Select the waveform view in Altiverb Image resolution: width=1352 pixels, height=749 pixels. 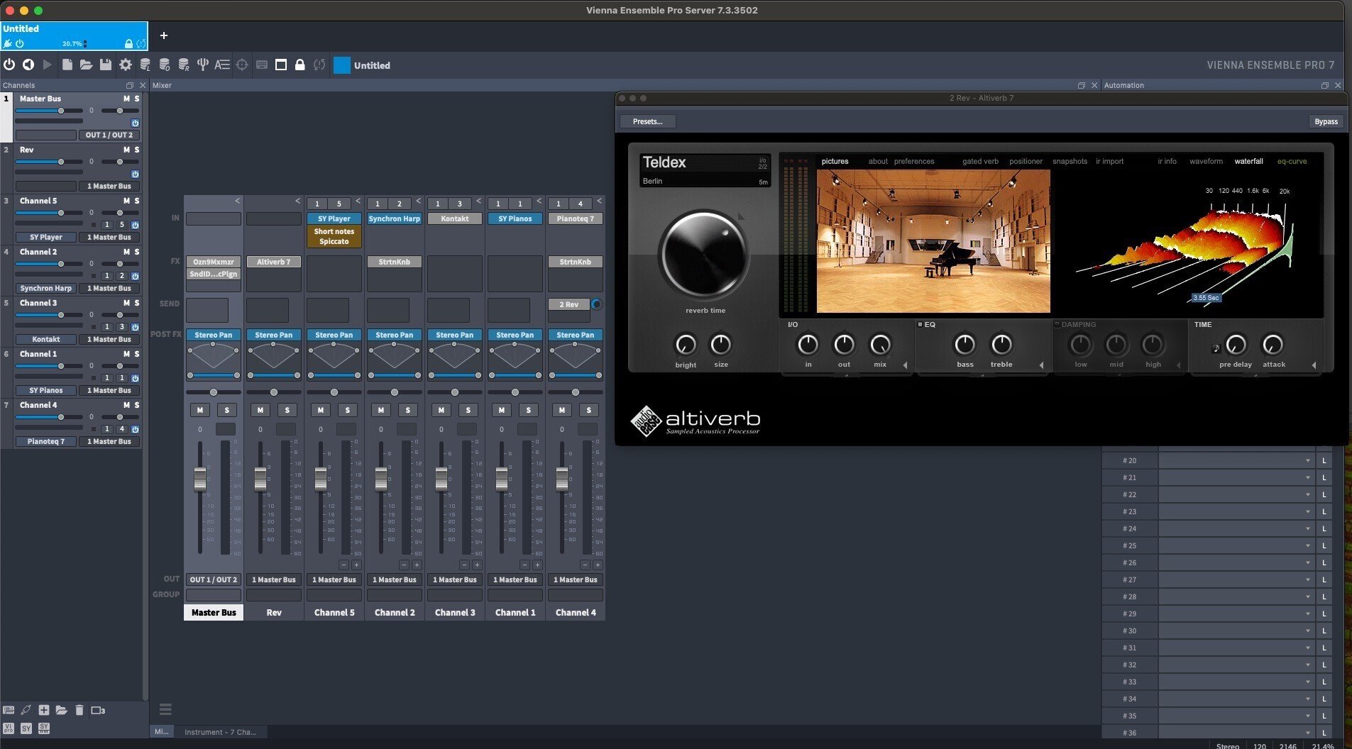click(x=1206, y=161)
